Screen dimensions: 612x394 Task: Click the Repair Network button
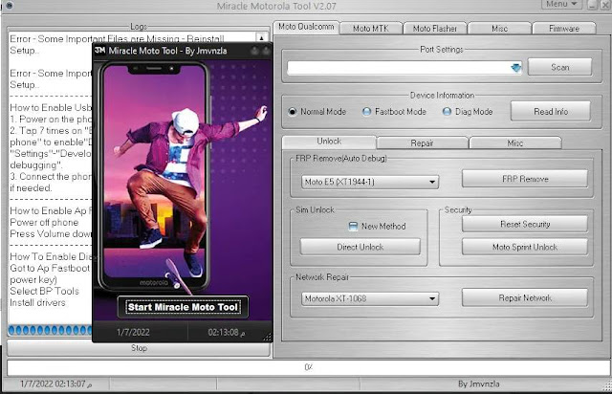point(525,298)
